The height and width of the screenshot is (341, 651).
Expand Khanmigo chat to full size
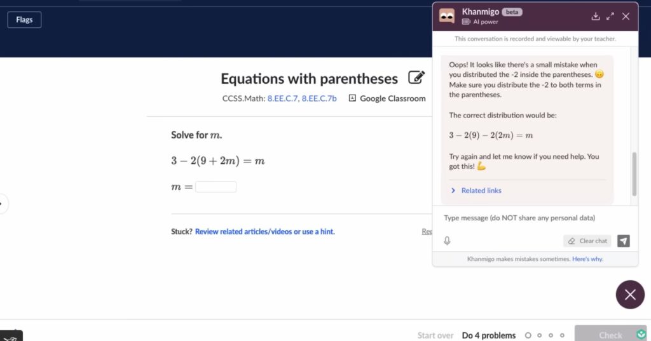tap(610, 16)
